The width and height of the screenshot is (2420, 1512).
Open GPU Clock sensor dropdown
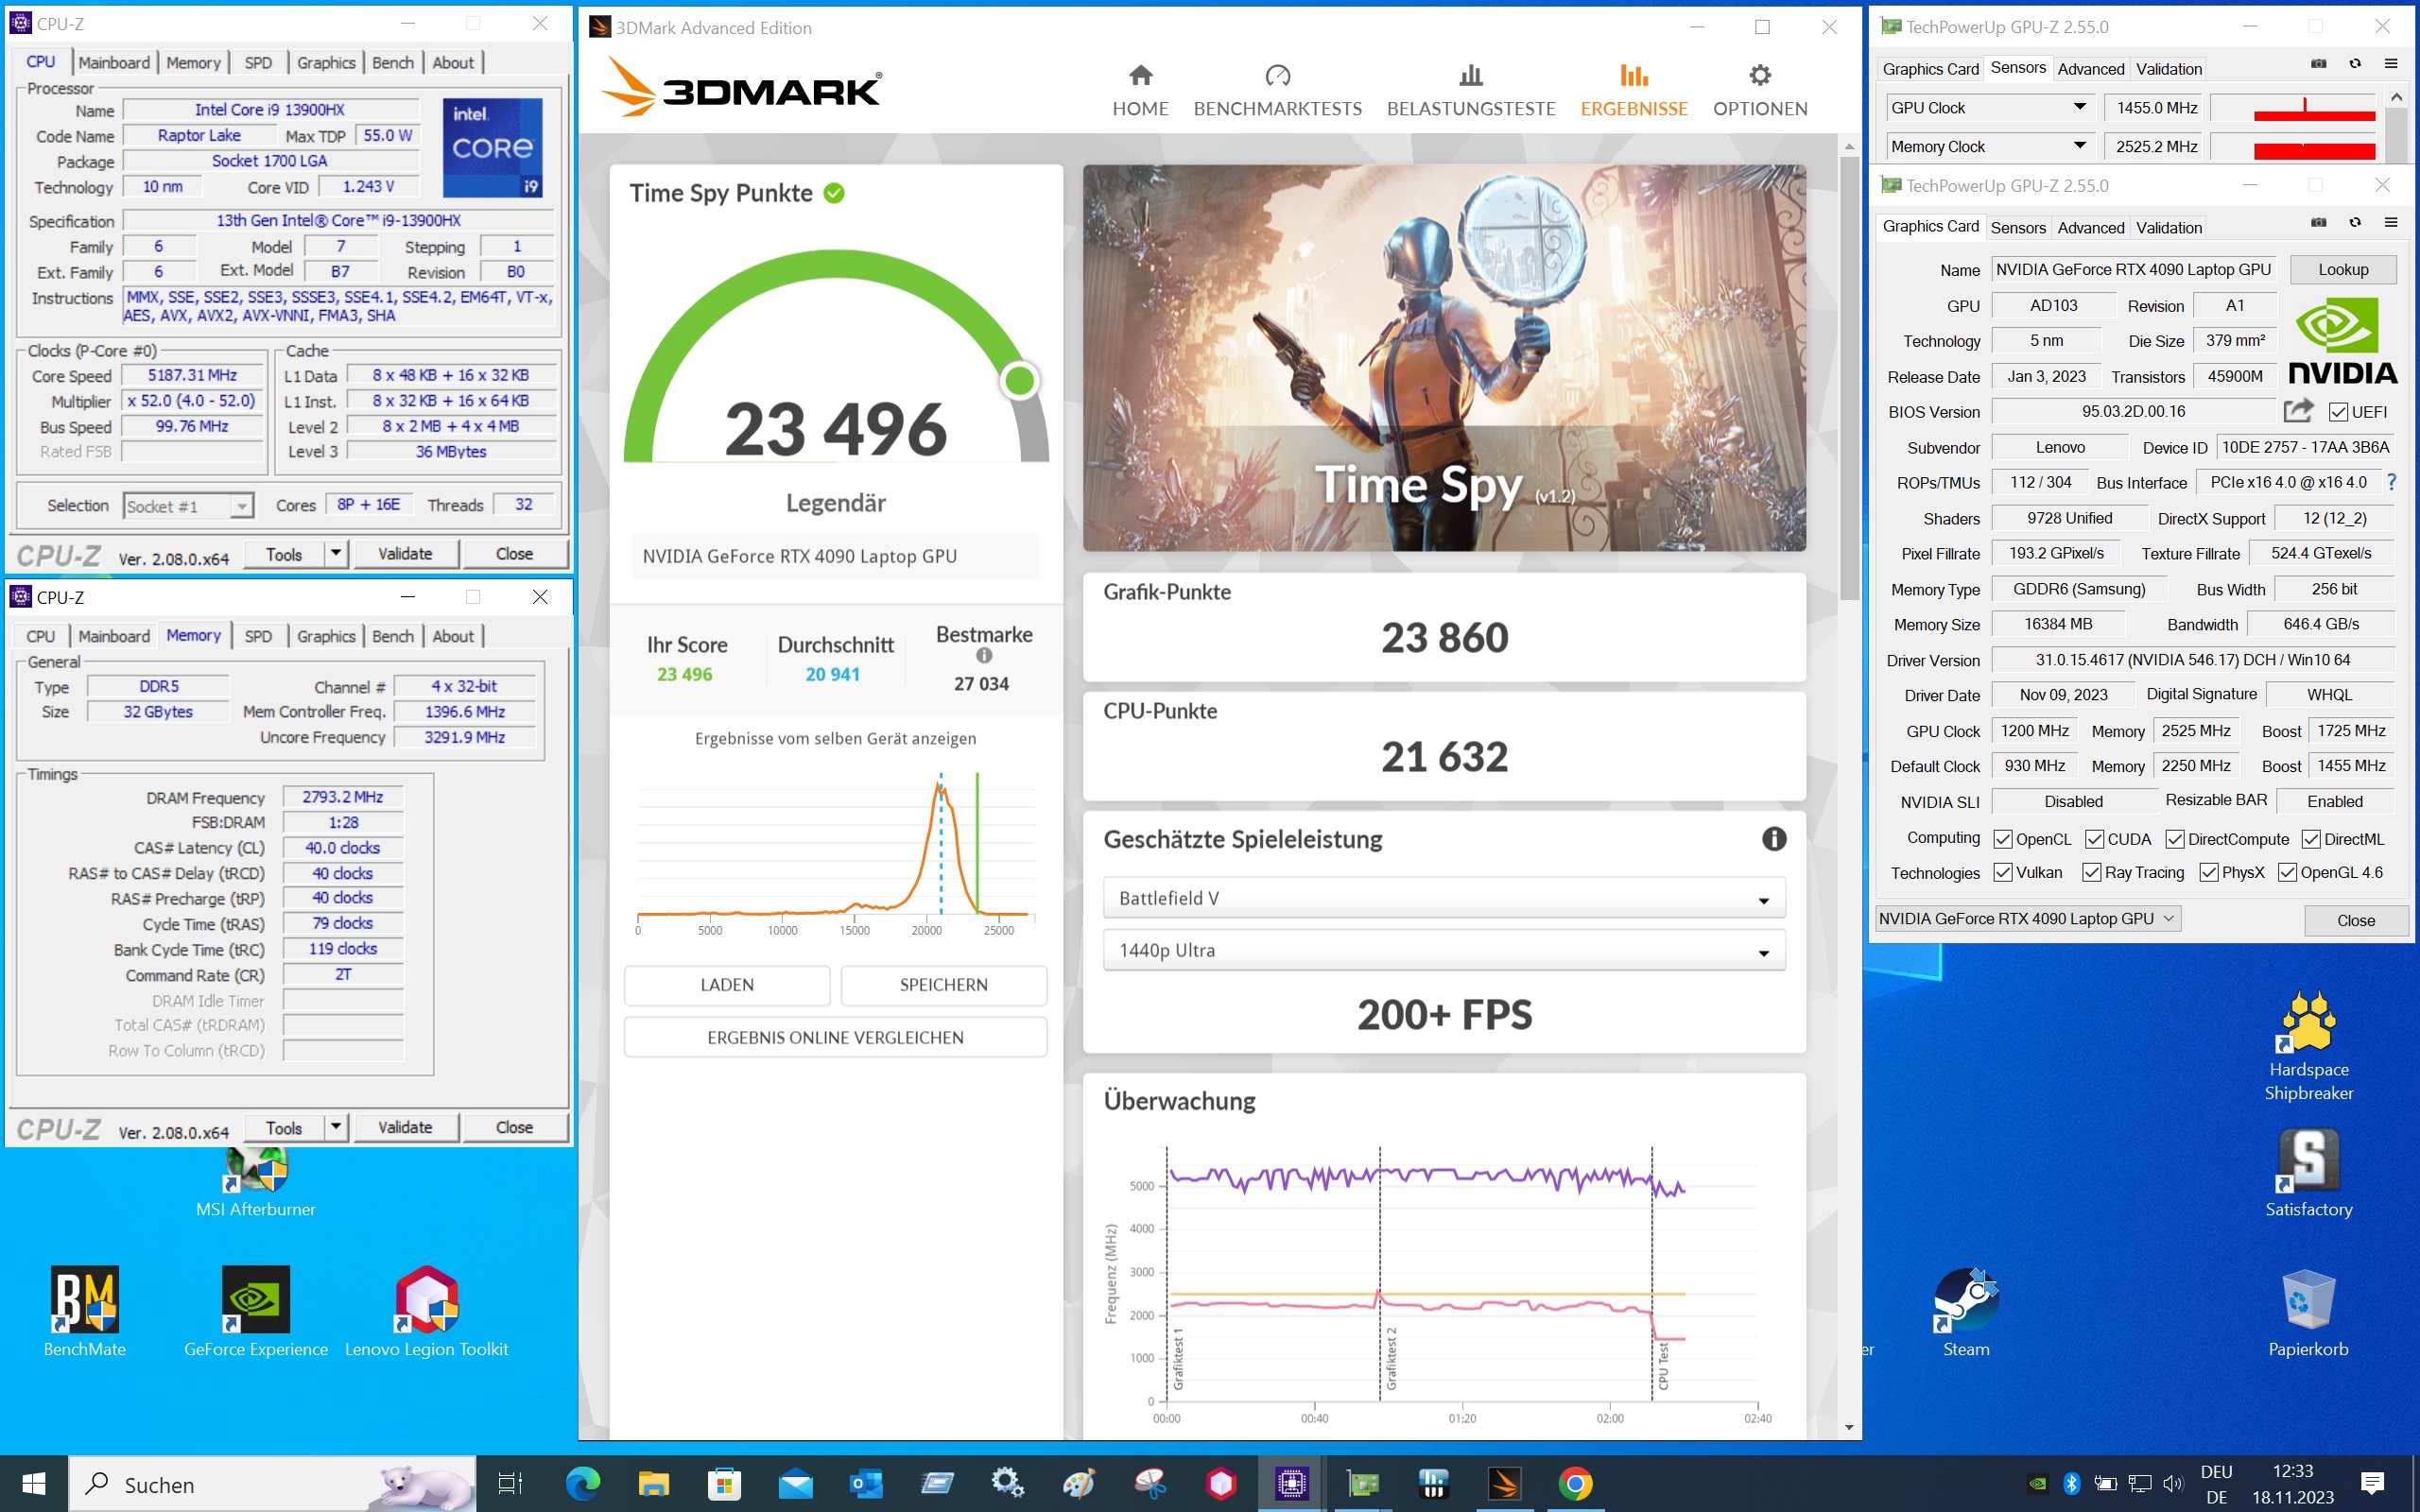1990,108
